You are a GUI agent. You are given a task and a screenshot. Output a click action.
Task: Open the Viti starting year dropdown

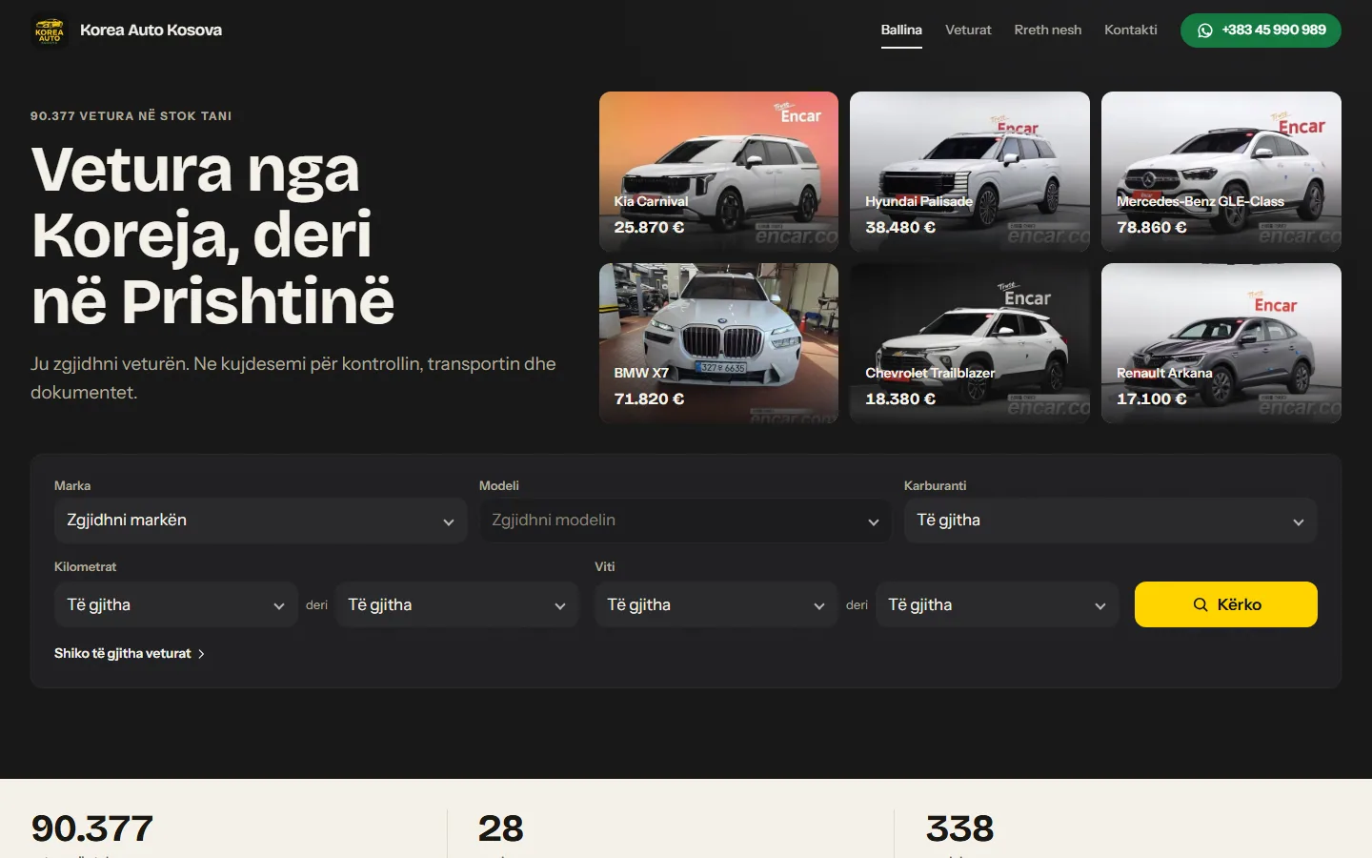pos(716,604)
